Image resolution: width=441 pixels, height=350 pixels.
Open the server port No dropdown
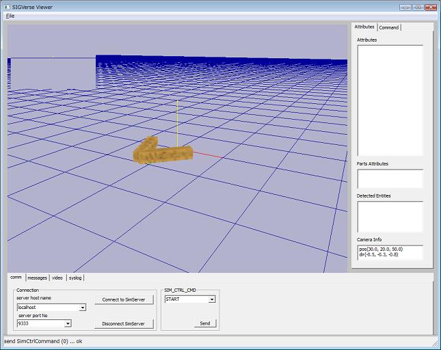click(68, 324)
